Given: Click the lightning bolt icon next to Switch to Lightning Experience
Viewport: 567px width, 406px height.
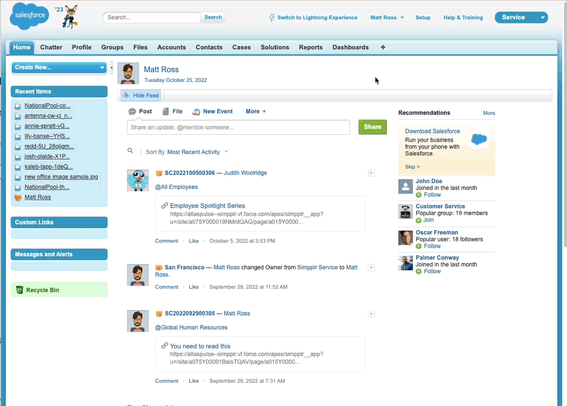Looking at the screenshot, I should (272, 18).
